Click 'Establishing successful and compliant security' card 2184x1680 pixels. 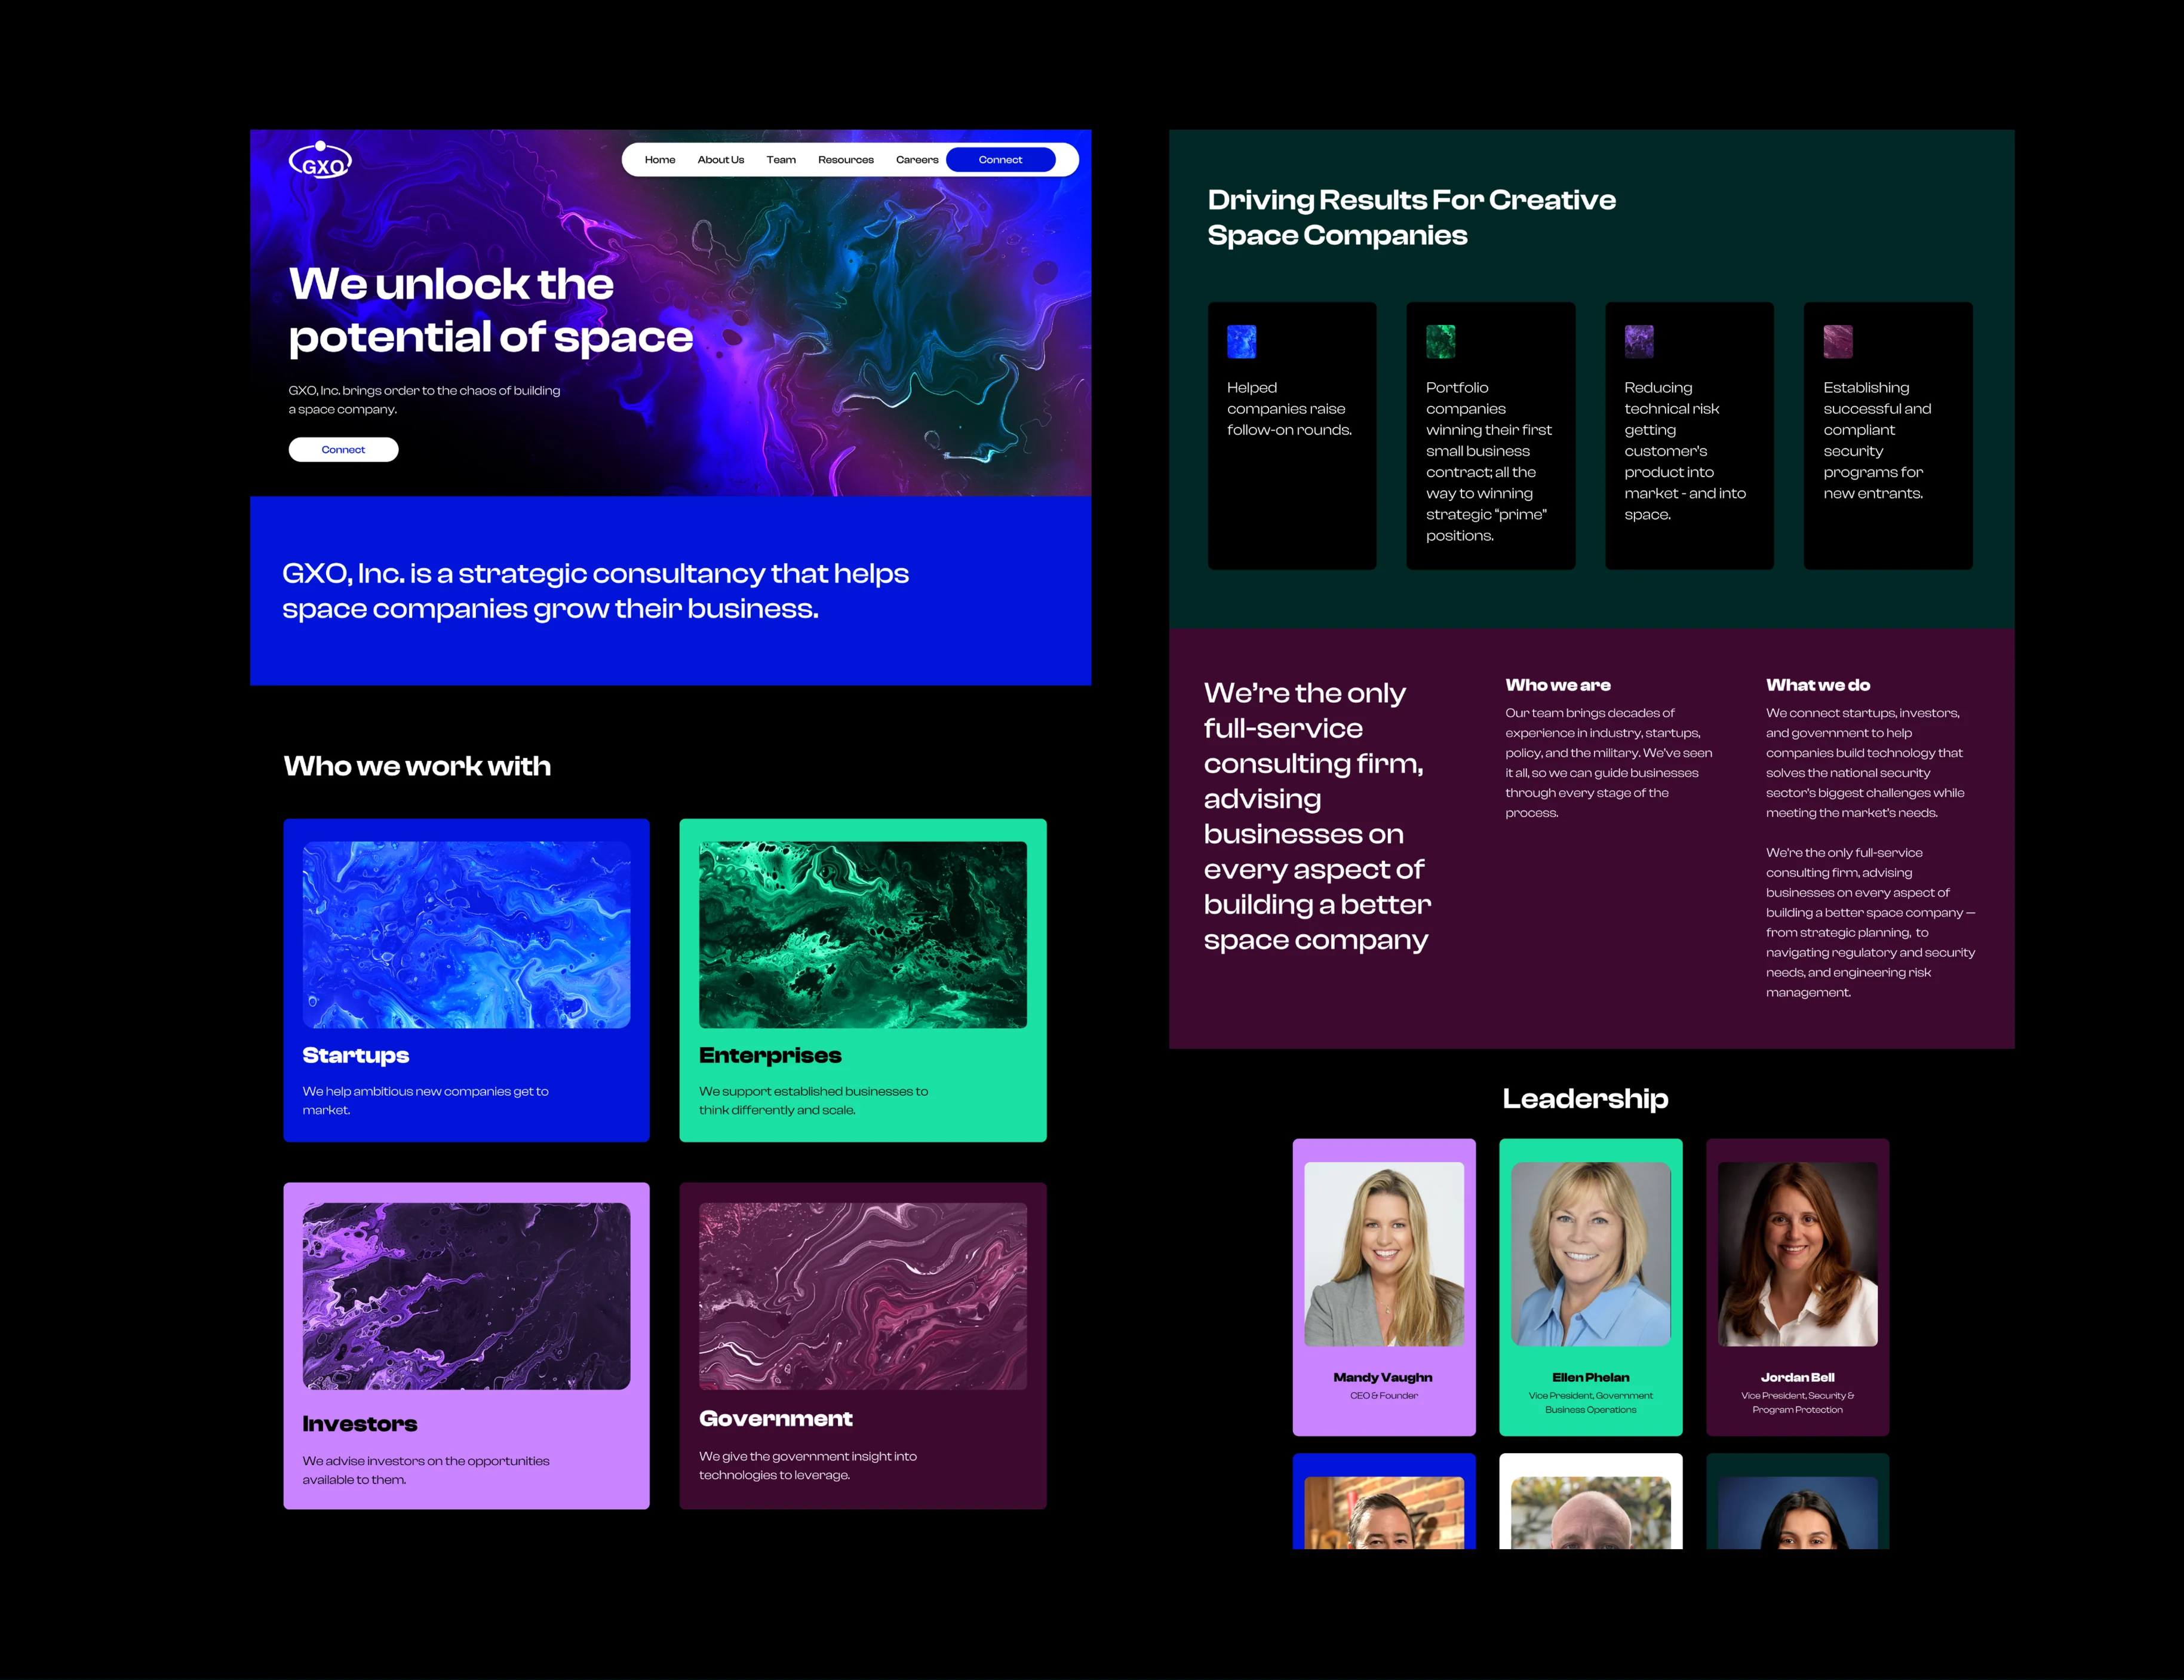1888,436
